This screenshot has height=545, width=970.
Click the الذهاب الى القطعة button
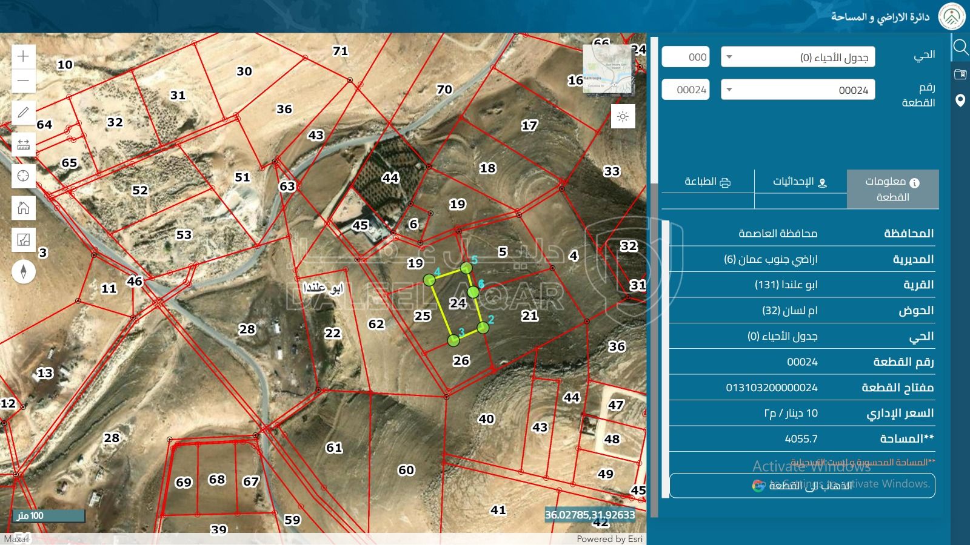pos(801,485)
